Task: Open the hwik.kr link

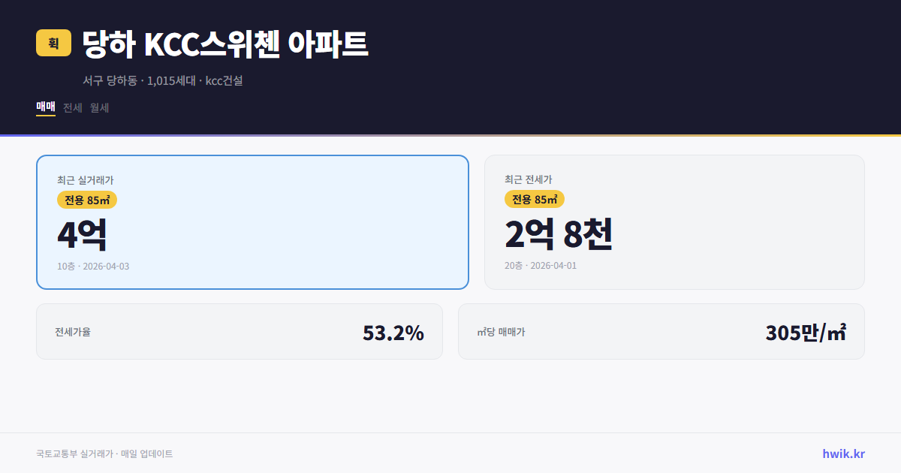Action: pyautogui.click(x=842, y=453)
